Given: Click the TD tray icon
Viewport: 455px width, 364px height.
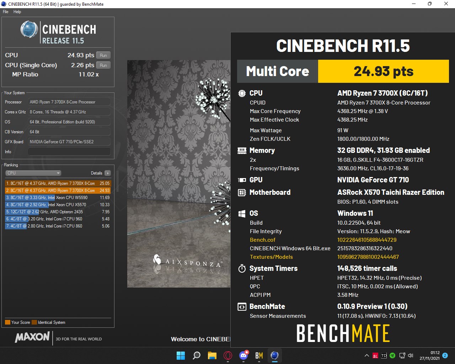Looking at the screenshot, I should click(384, 355).
